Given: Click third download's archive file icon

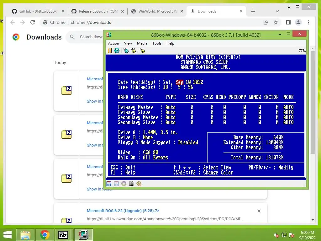Looking at the screenshot, I should (x=66, y=178).
